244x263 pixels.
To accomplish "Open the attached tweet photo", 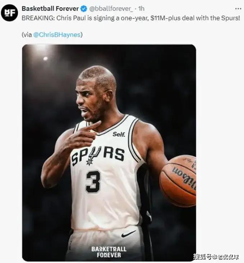I will [x=109, y=153].
